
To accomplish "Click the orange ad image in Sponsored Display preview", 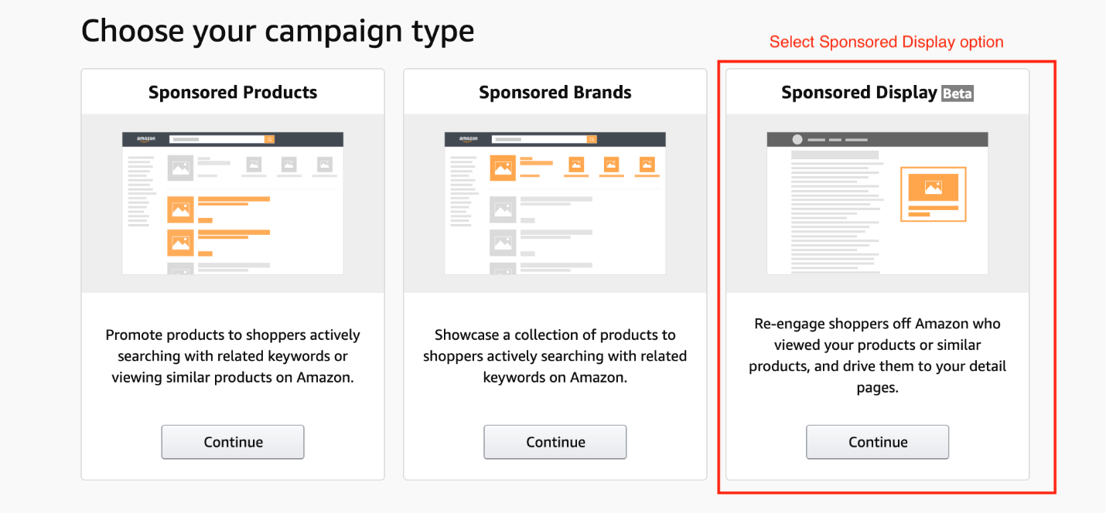I will pos(934,188).
